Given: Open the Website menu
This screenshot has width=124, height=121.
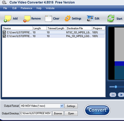Looking at the screenshot, I should pyautogui.click(x=50, y=8).
